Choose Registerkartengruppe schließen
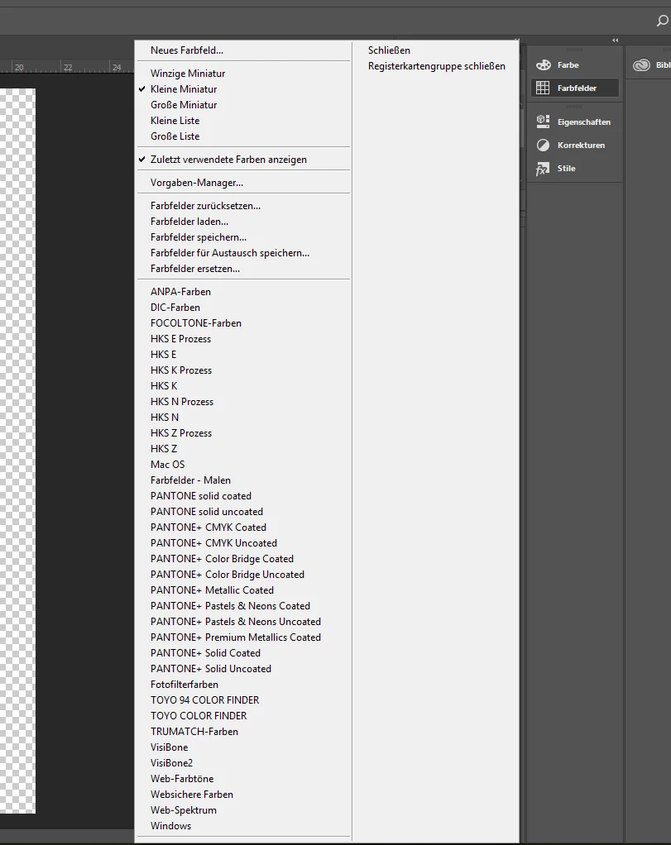Screen dimensions: 671x845 (x=436, y=66)
